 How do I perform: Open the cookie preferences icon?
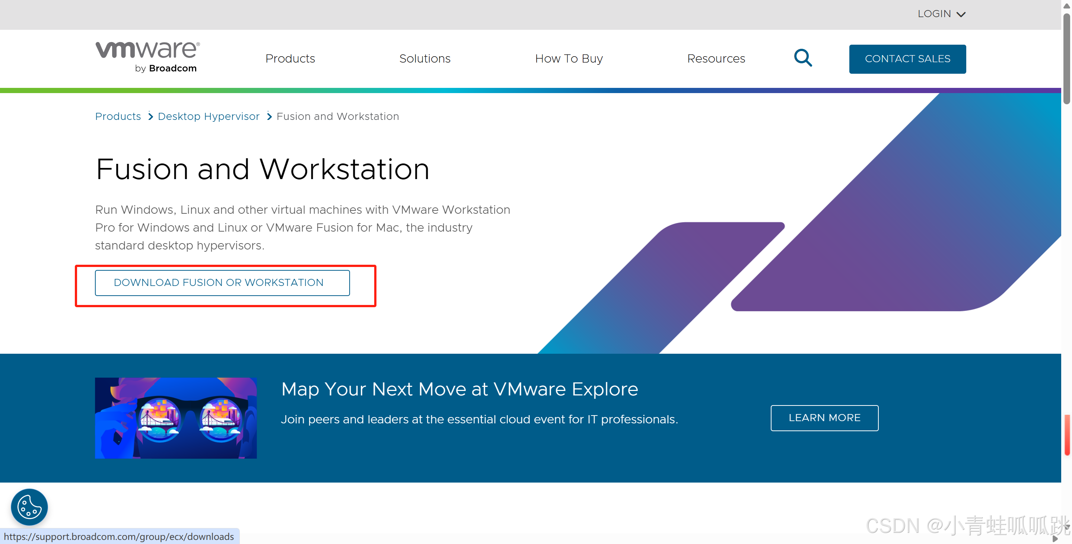pyautogui.click(x=29, y=507)
